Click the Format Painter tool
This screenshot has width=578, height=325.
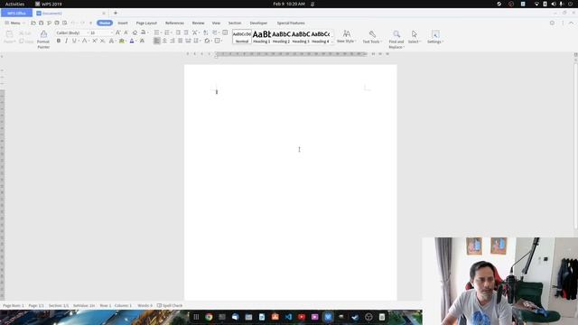43,39
